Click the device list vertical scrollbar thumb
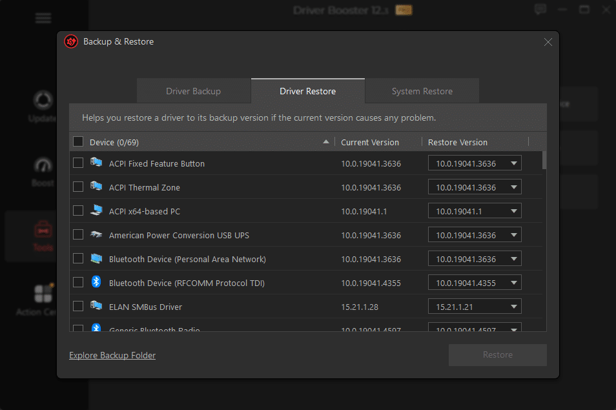Image resolution: width=616 pixels, height=410 pixels. tap(544, 160)
